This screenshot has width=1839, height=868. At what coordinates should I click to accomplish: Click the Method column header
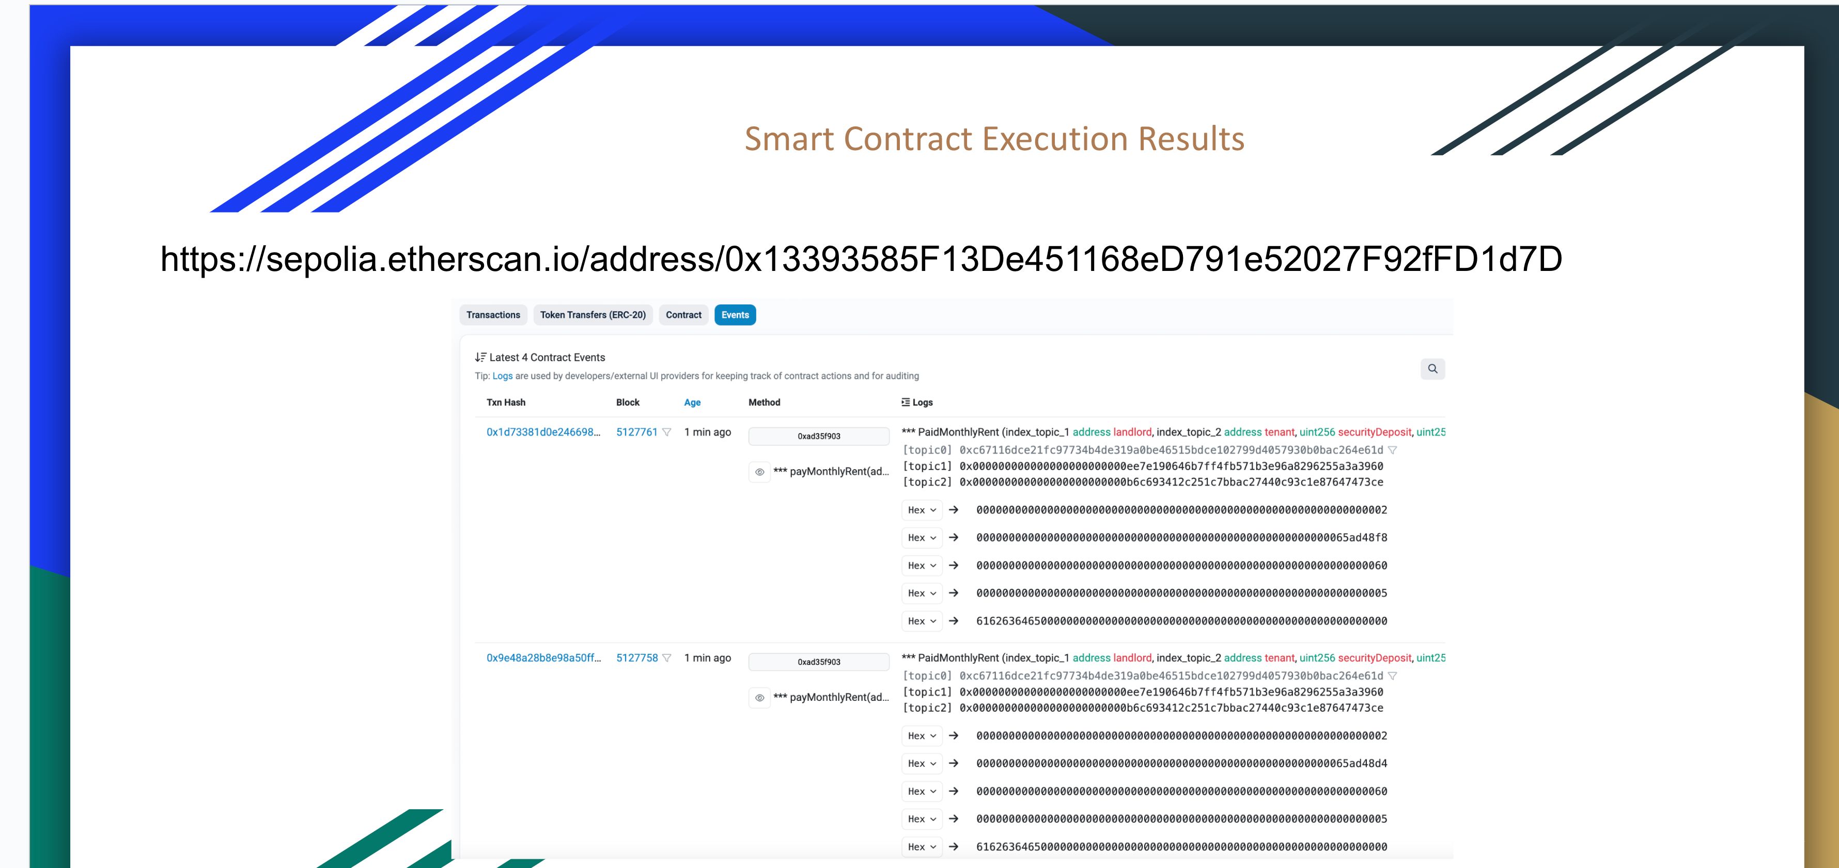pyautogui.click(x=764, y=402)
